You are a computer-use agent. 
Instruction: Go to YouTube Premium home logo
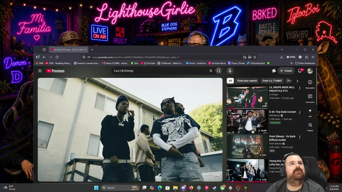(55, 71)
